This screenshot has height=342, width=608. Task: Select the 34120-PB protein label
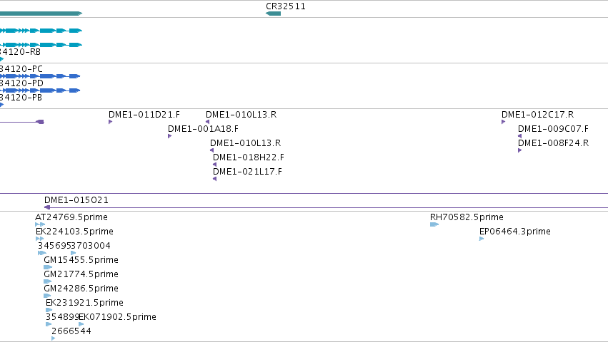21,98
